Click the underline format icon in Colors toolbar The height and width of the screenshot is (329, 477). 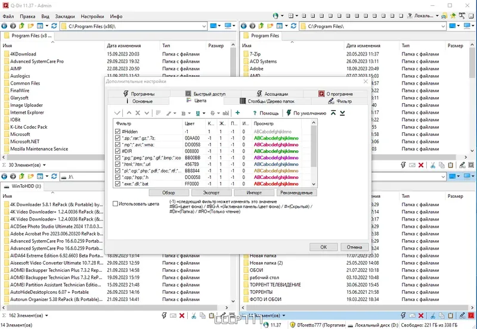[197, 113]
